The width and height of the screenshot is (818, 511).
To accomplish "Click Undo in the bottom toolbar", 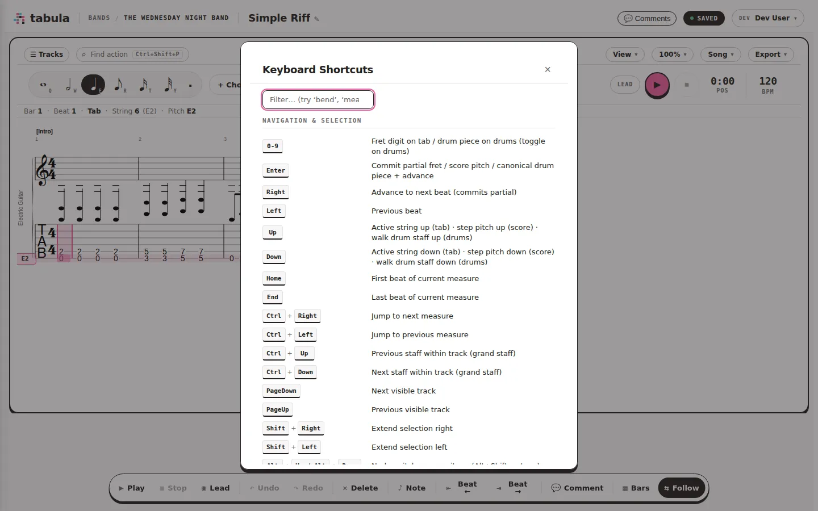I will click(264, 488).
